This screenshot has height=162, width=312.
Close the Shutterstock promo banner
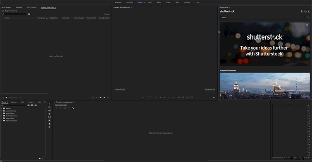(x=307, y=25)
